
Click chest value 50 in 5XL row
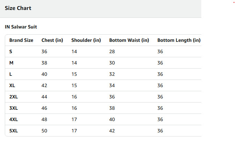coord(44,131)
